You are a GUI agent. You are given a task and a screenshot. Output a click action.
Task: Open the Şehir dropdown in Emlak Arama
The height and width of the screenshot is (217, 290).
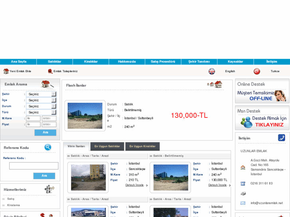coord(41,94)
